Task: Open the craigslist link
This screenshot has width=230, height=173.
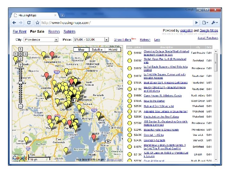Action: [x=186, y=30]
